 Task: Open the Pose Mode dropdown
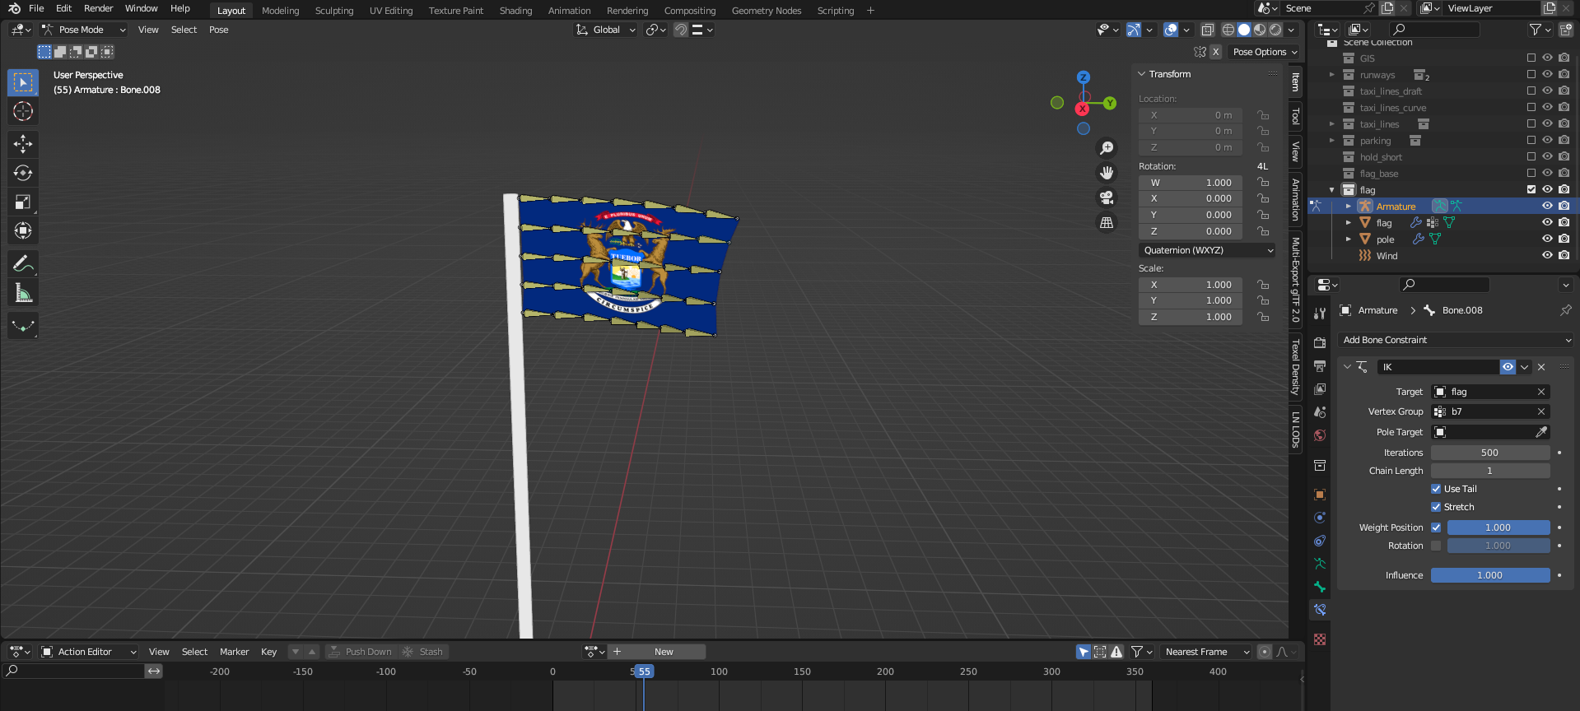[x=84, y=30]
